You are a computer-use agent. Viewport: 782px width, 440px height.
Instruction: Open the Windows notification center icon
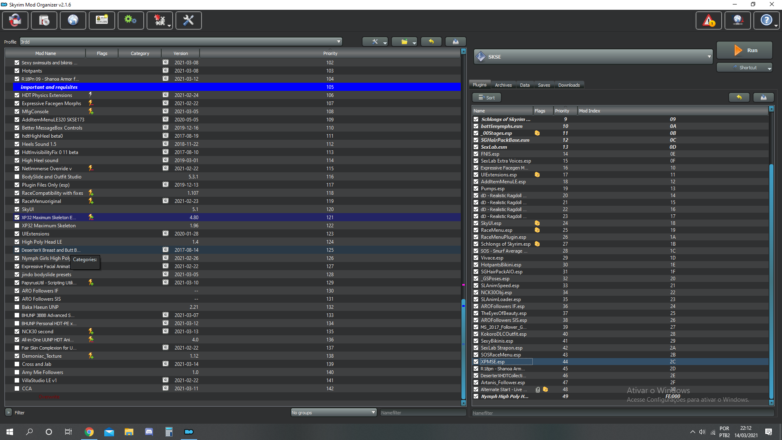769,432
